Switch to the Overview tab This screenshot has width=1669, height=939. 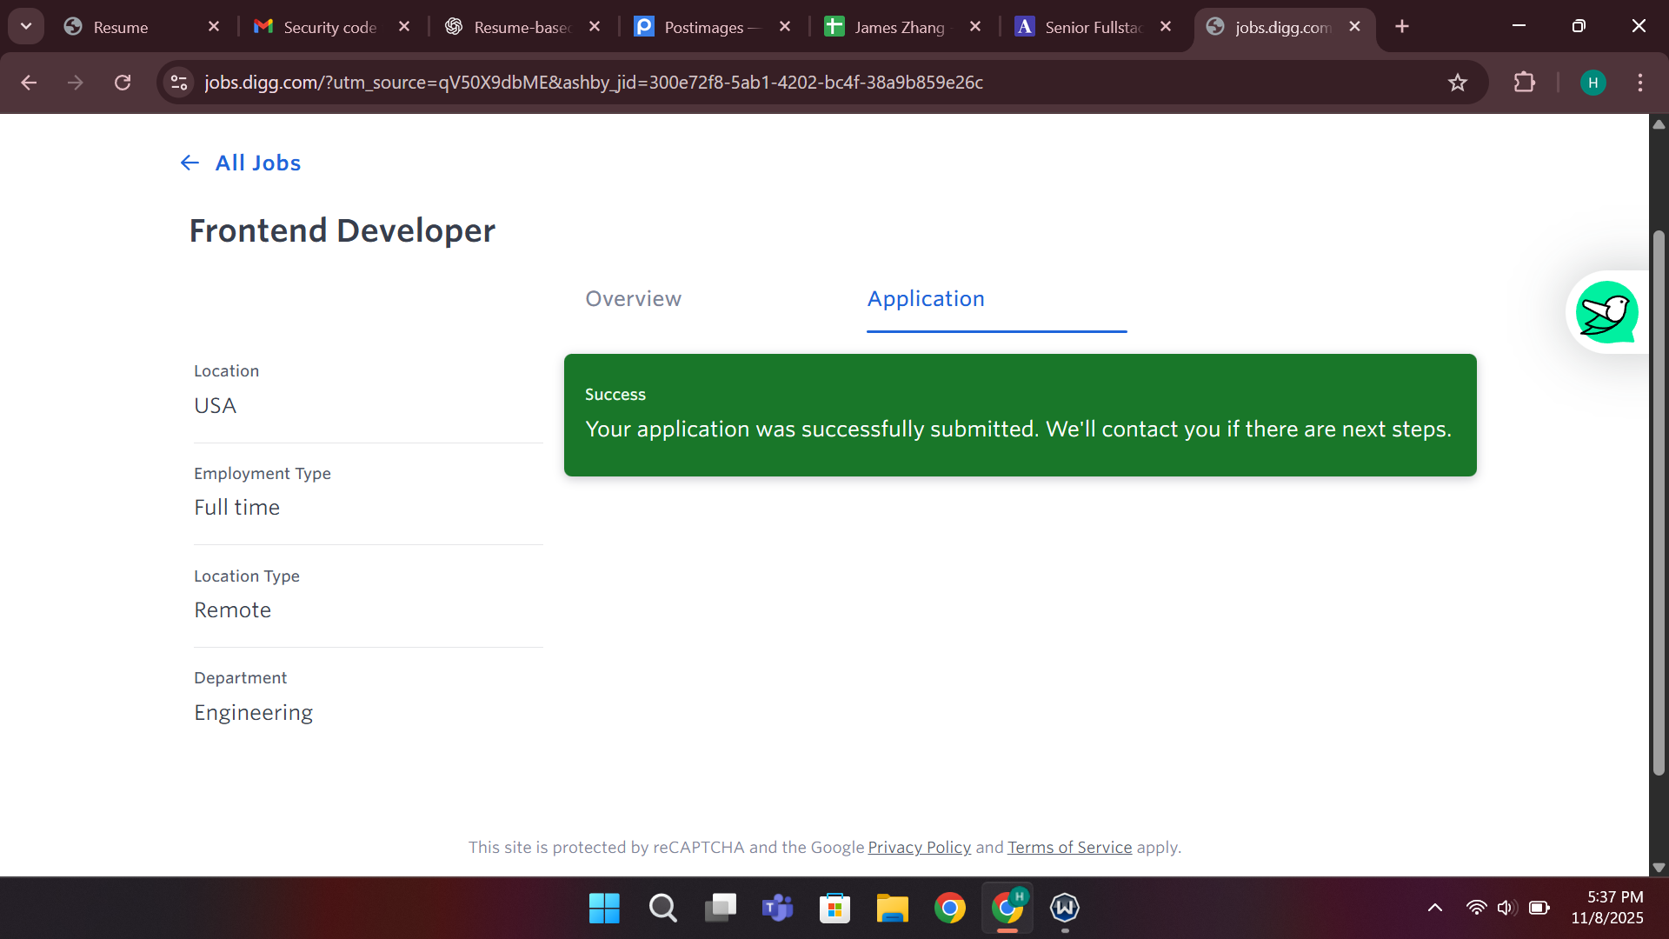pos(633,299)
